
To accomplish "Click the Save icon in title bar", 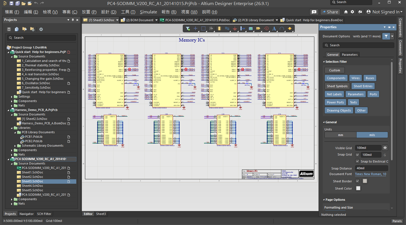I will tap(11, 3).
